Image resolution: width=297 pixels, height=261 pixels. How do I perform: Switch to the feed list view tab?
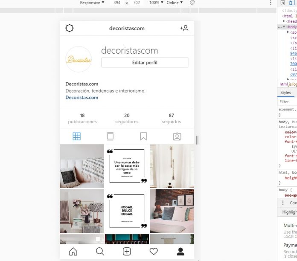[x=110, y=136]
